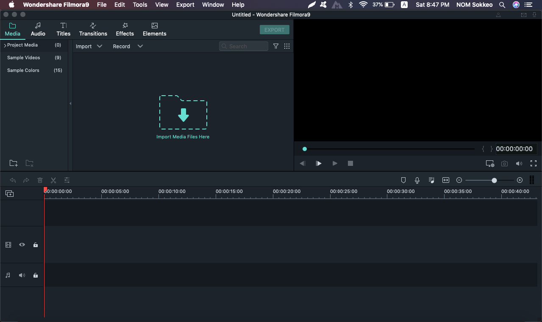Toggle lock on the audio track
Image resolution: width=542 pixels, height=322 pixels.
click(36, 275)
